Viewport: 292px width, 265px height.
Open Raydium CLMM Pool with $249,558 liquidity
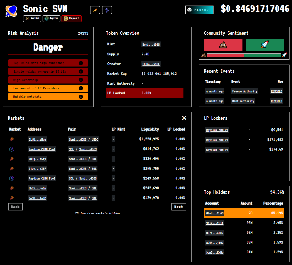[42, 179]
